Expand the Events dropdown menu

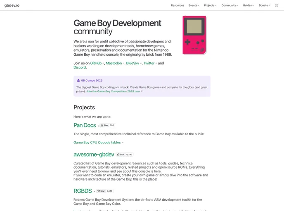pos(194,5)
